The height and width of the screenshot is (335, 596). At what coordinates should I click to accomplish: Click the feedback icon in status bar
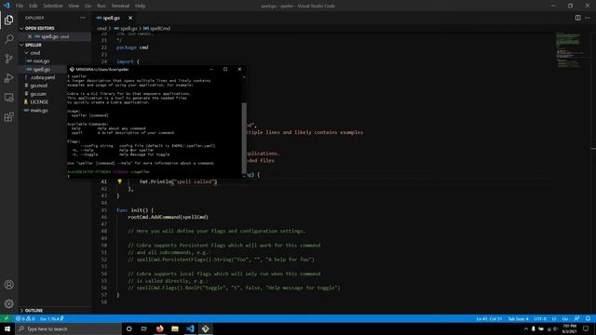(576, 318)
